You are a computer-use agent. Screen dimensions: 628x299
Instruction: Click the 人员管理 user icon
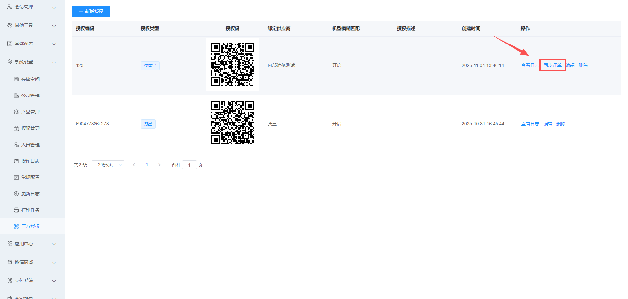[x=16, y=145]
